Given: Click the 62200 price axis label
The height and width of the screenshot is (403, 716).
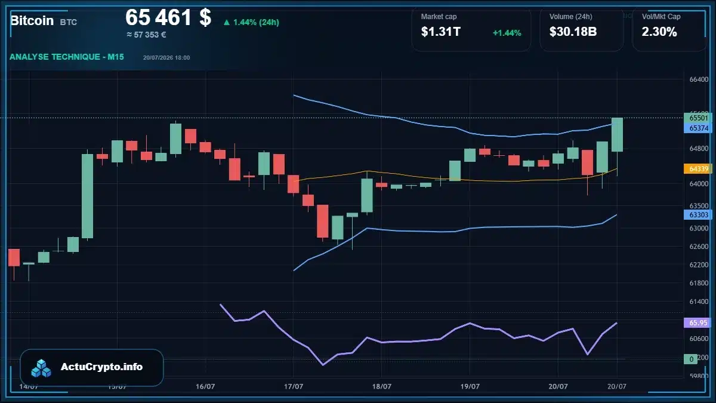Looking at the screenshot, I should click(699, 264).
